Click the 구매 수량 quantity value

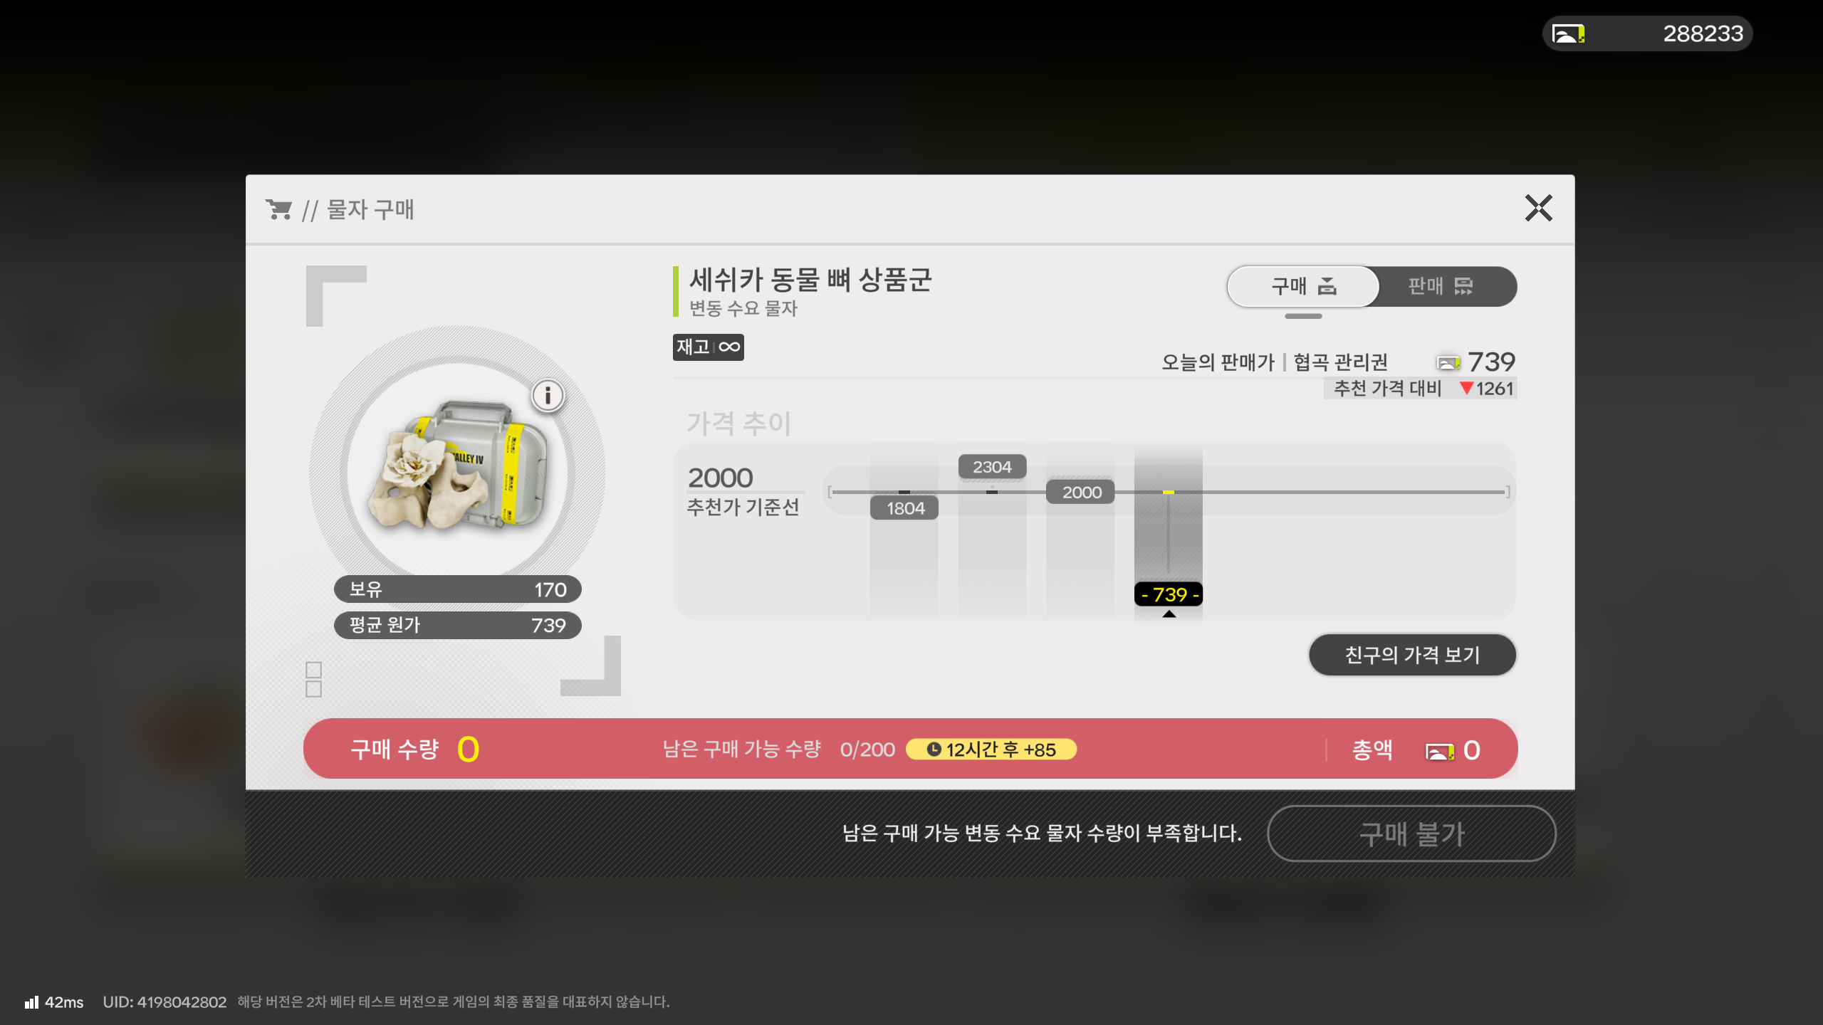tap(468, 750)
